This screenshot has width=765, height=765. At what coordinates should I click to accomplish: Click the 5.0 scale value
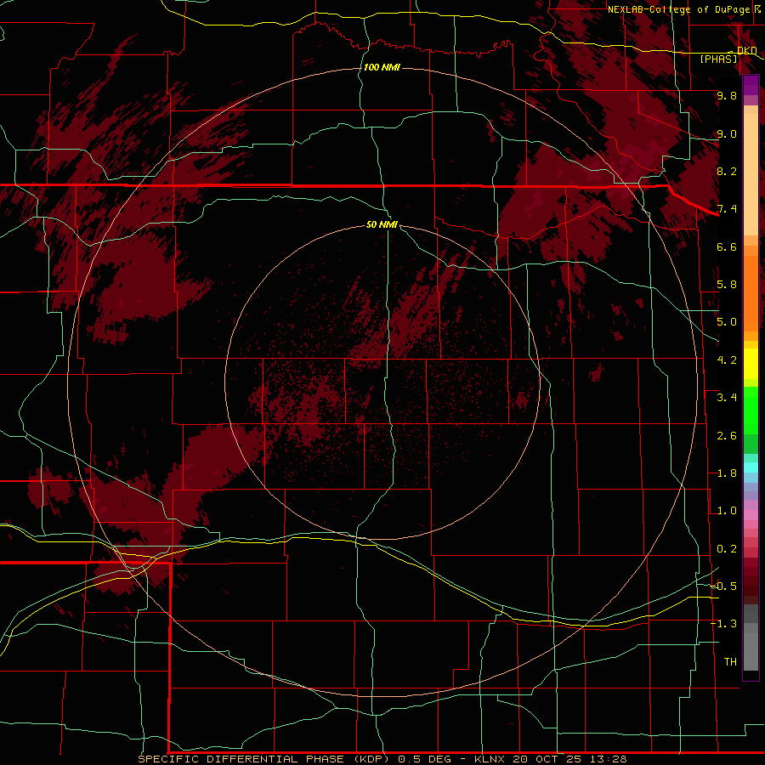pyautogui.click(x=727, y=322)
